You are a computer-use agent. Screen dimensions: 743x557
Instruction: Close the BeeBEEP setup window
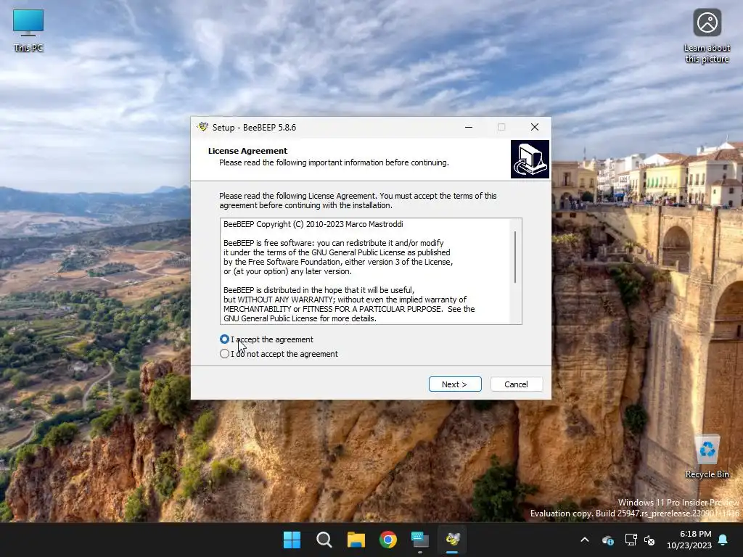coord(535,127)
